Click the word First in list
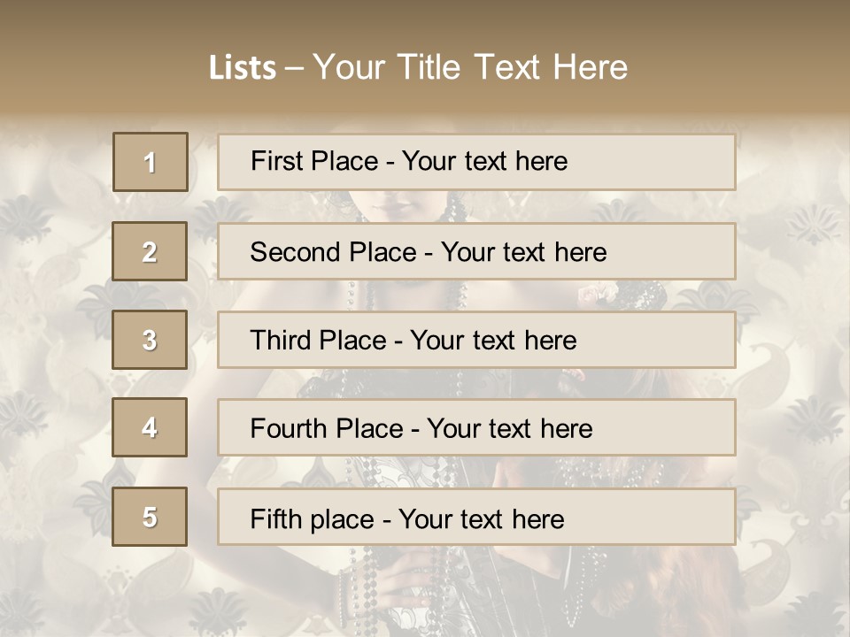The width and height of the screenshot is (850, 637). pos(275,161)
